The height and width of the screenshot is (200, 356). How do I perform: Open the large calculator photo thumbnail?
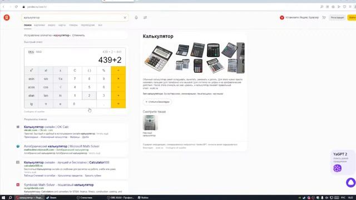(158, 58)
